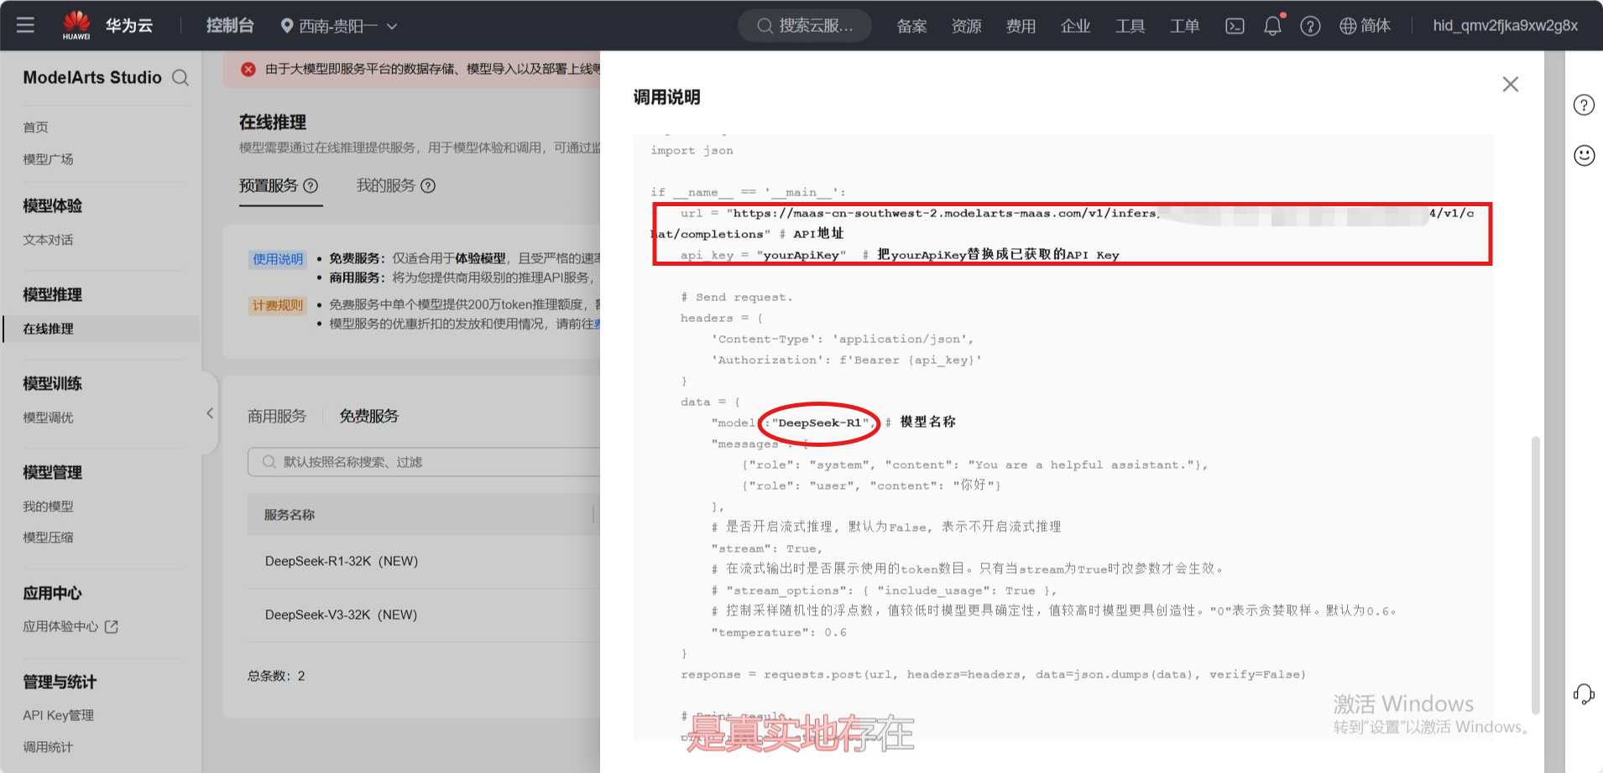Screen dimensions: 1603x773
Task: Click the help circle icon on right sidebar
Action: pos(1584,105)
